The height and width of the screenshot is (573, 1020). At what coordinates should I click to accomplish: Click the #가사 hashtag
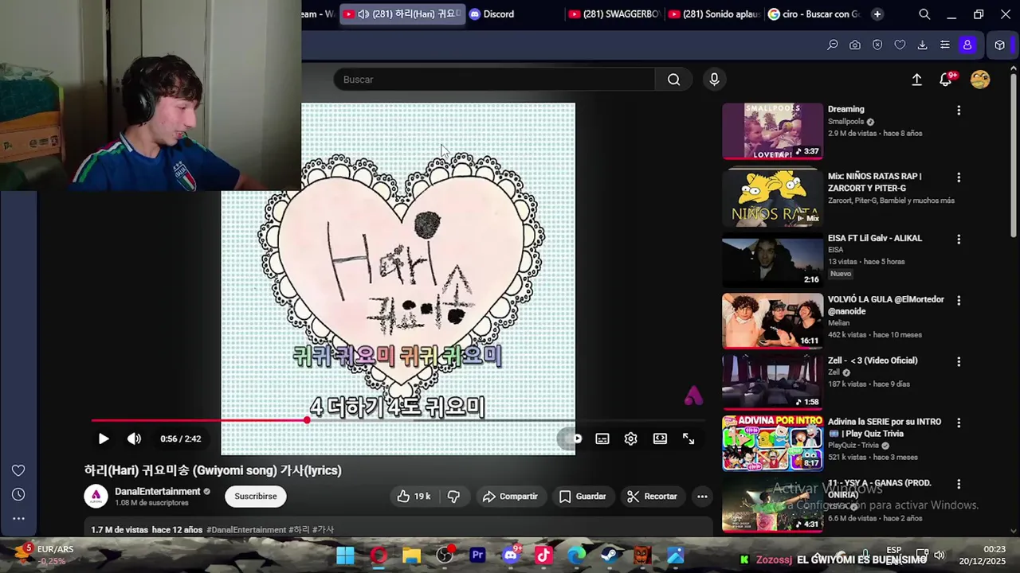323,530
